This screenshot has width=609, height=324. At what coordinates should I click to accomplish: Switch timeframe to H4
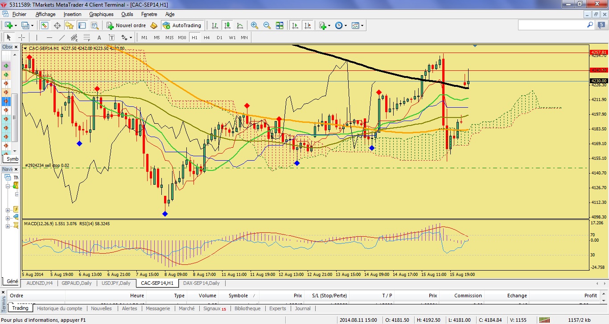pyautogui.click(x=207, y=37)
